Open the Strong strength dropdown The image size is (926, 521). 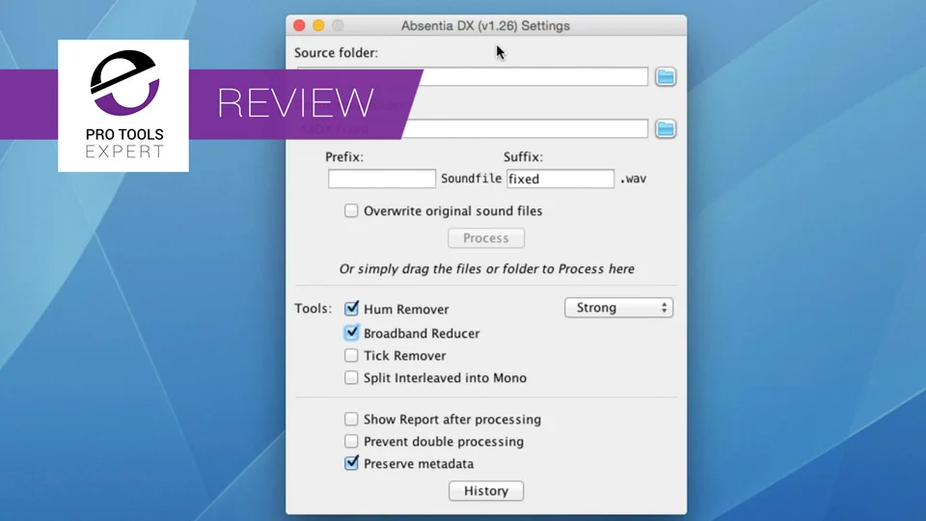click(618, 308)
